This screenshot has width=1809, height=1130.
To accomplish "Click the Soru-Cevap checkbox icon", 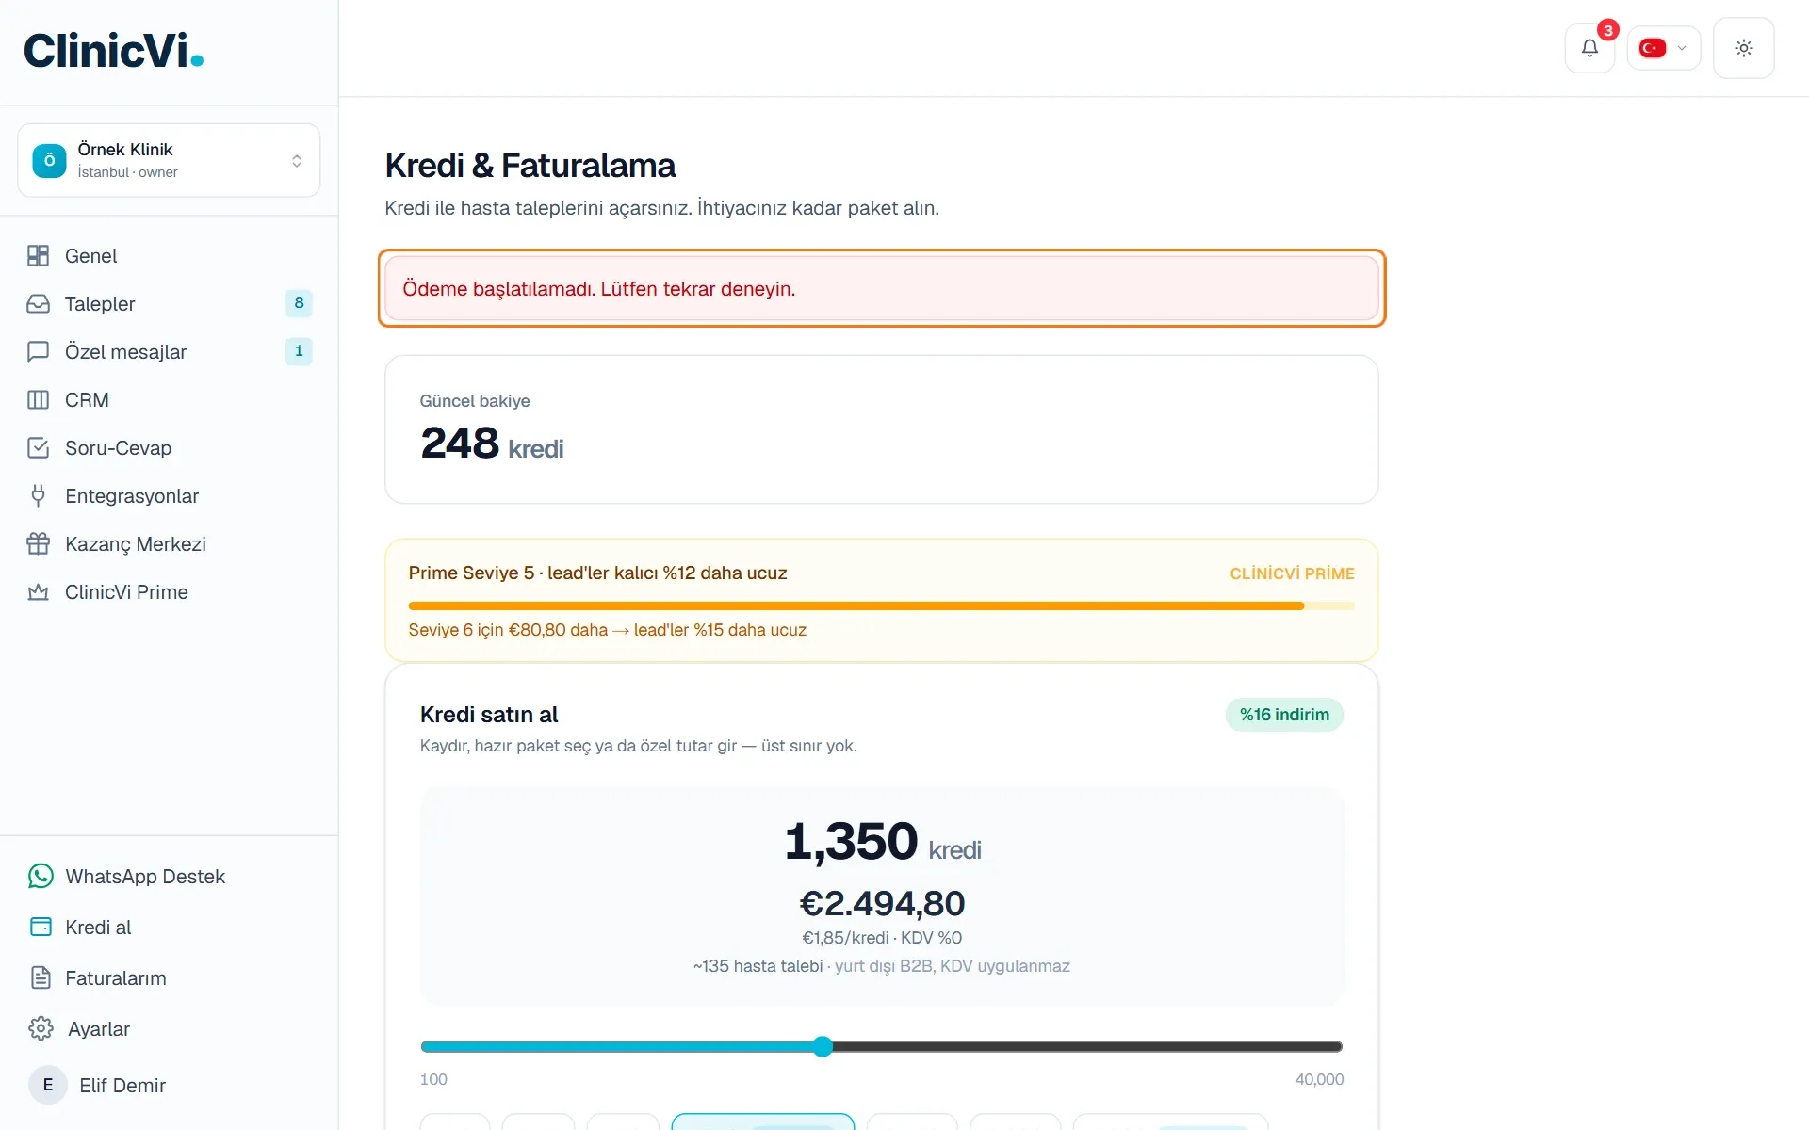I will pyautogui.click(x=38, y=448).
